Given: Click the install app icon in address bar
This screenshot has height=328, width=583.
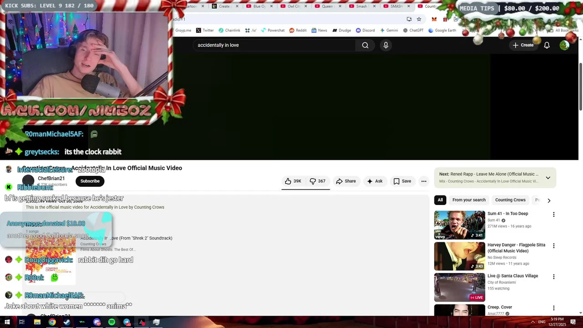Looking at the screenshot, I should click(x=409, y=19).
